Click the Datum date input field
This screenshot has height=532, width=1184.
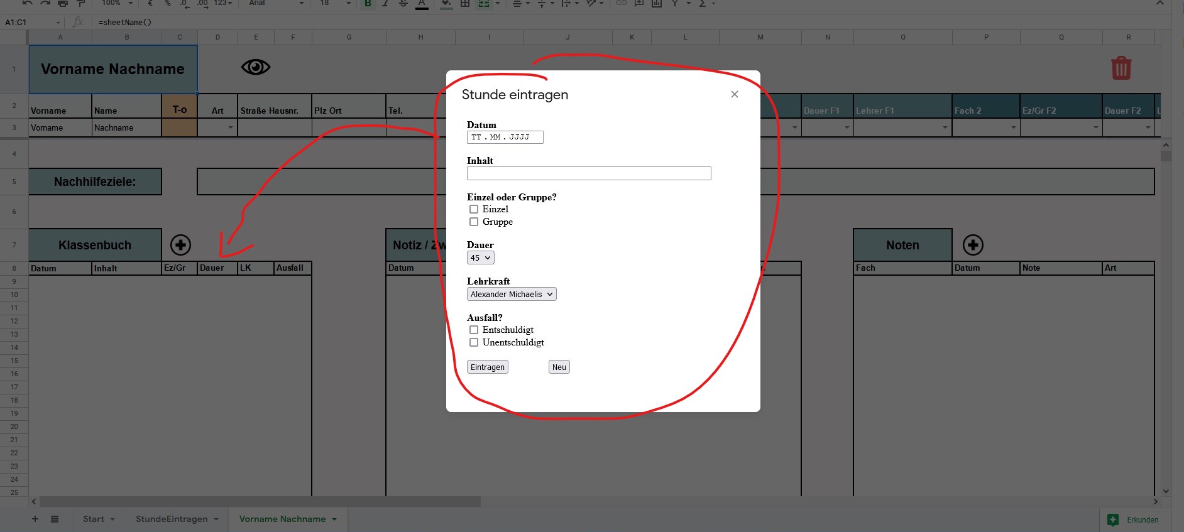[x=505, y=137]
